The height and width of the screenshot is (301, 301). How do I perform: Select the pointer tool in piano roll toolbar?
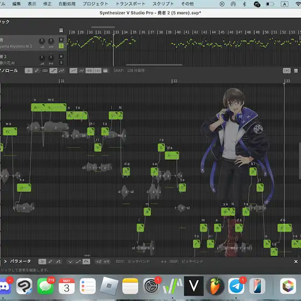[28, 70]
